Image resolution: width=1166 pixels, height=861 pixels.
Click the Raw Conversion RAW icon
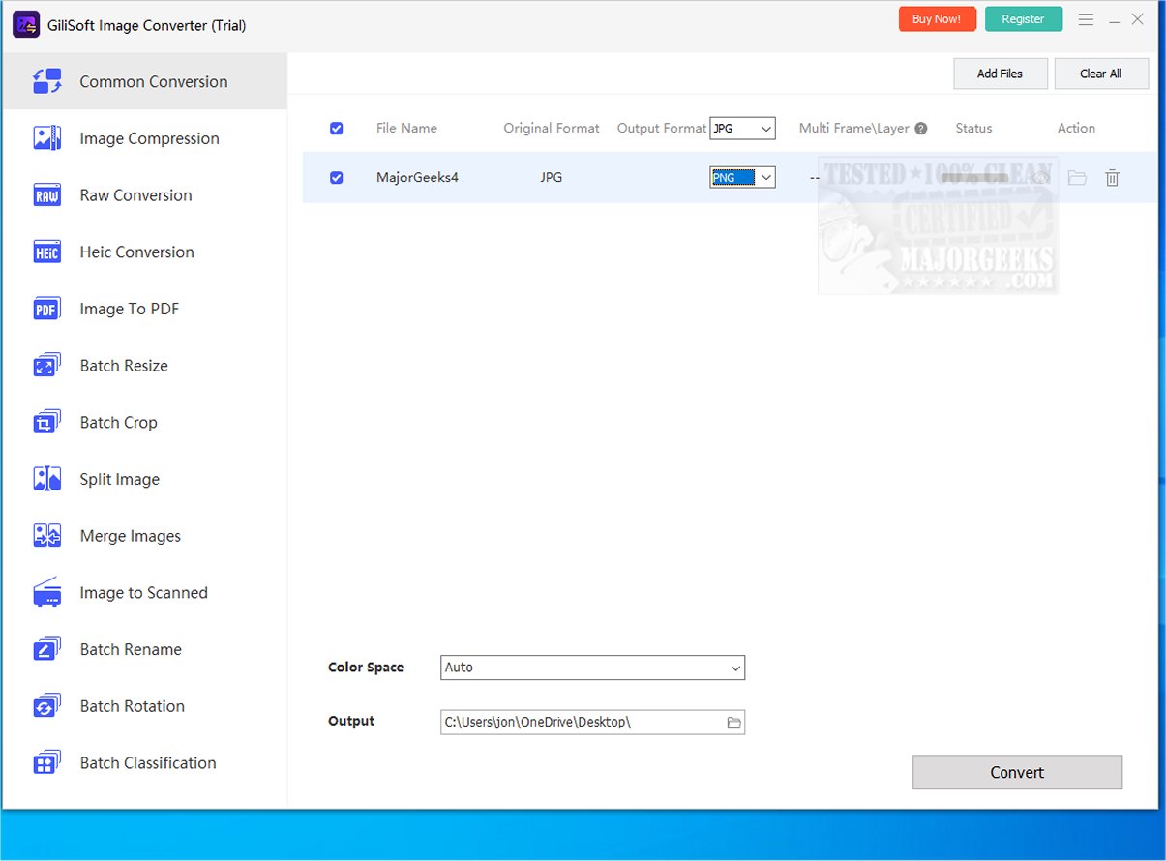[47, 195]
